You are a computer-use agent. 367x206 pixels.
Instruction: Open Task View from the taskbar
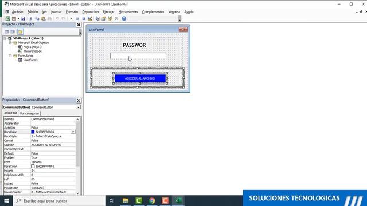click(x=112, y=201)
